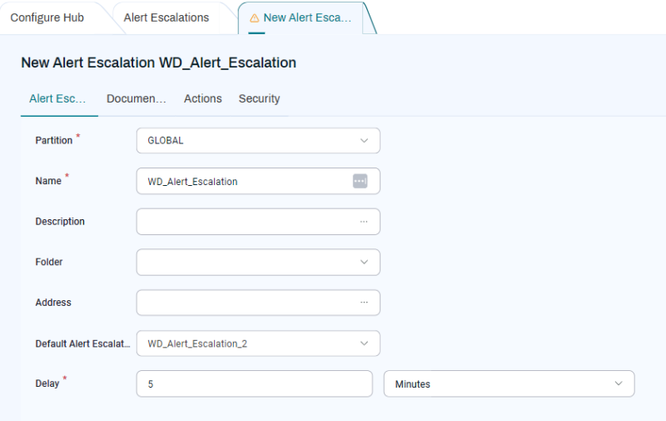This screenshot has height=421, width=666.
Task: Click the Delay value field
Action: click(x=254, y=384)
